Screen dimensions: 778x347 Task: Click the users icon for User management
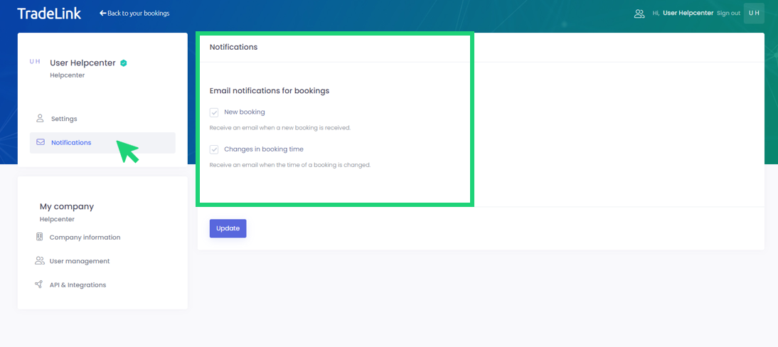click(x=40, y=261)
